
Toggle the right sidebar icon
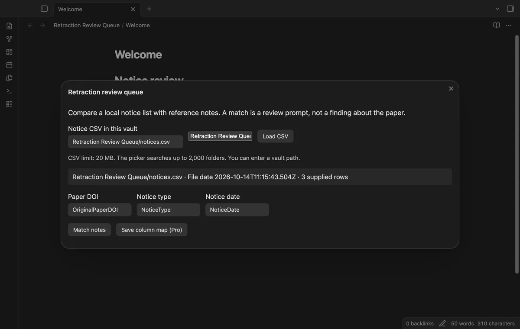(510, 9)
